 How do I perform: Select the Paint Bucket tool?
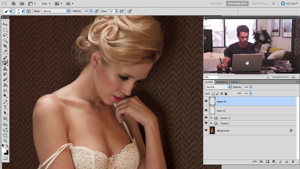5,85
